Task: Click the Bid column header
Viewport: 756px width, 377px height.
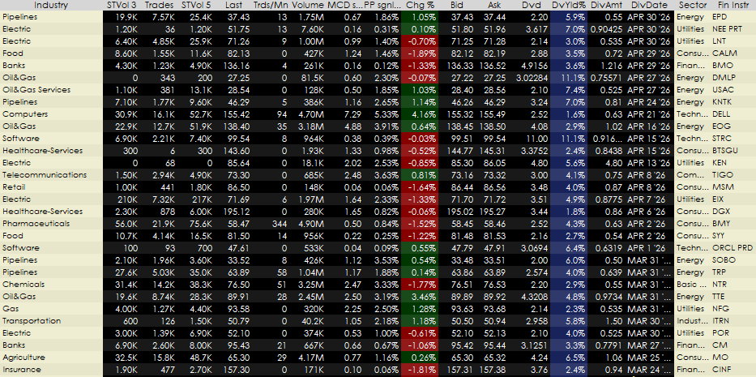Action: (456, 6)
